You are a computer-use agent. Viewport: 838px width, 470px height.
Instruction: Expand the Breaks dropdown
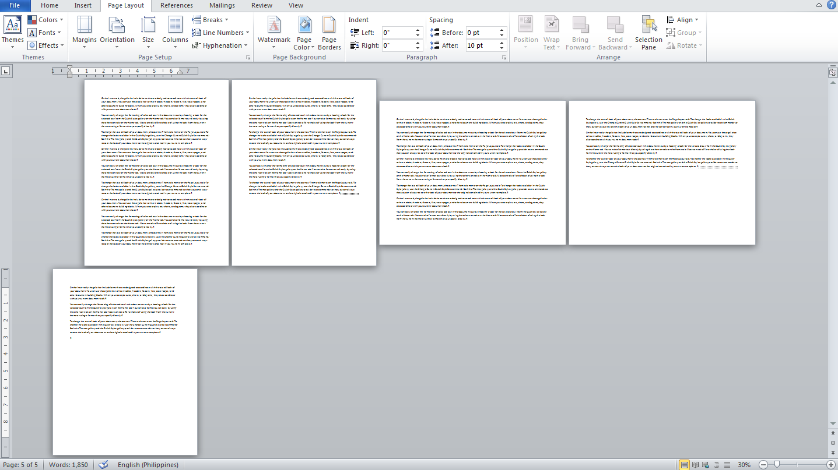tap(211, 20)
